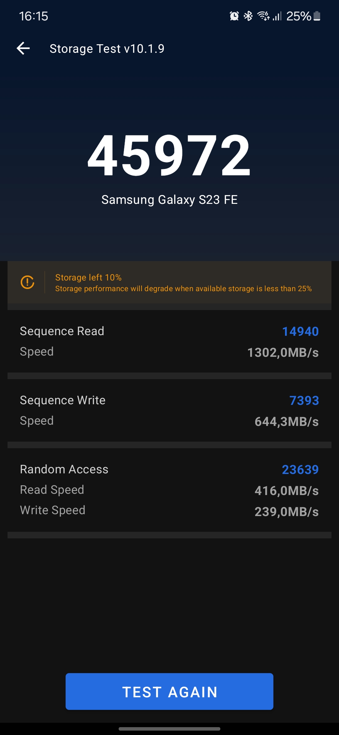Tap the Random Access label
The image size is (339, 735).
(x=64, y=469)
